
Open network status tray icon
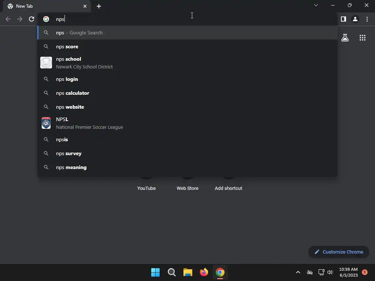point(321,272)
